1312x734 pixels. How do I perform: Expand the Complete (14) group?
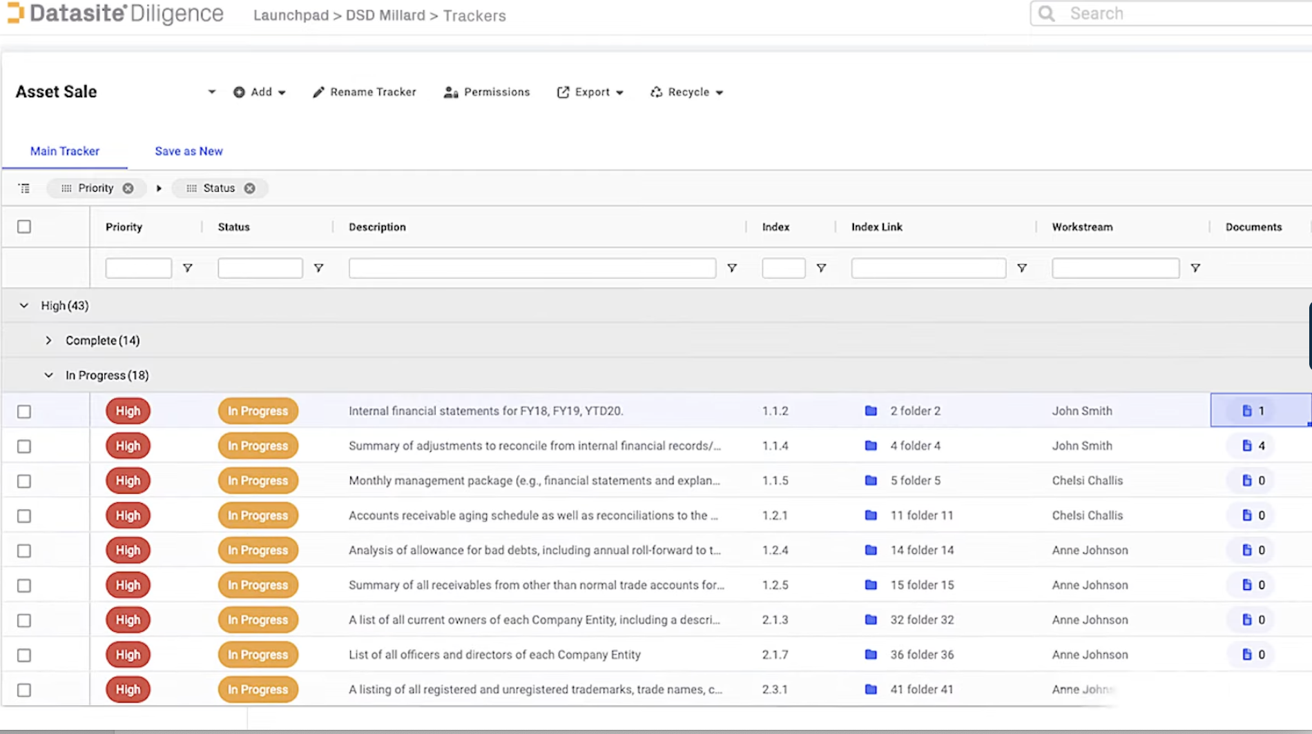tap(48, 341)
